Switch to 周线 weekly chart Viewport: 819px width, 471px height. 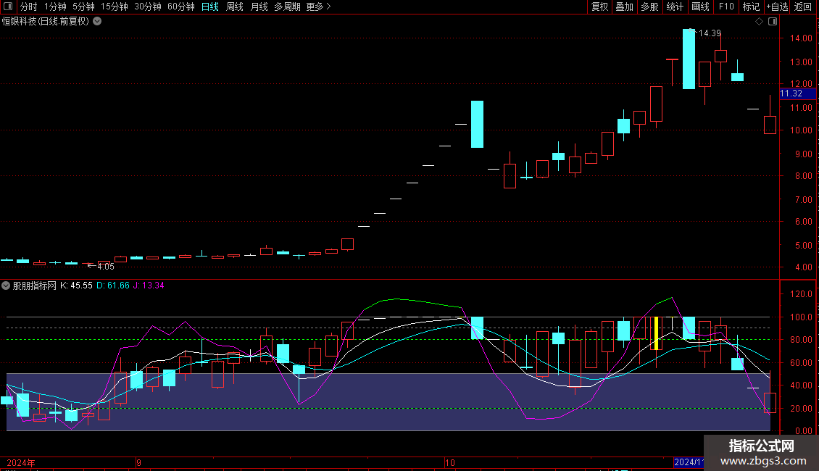click(x=235, y=7)
